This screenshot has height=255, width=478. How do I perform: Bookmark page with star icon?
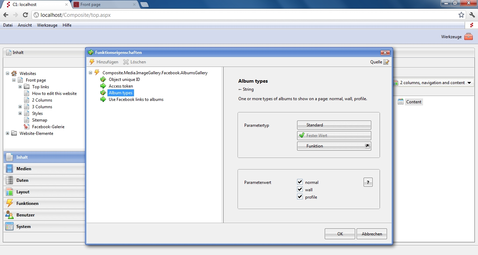click(x=461, y=15)
